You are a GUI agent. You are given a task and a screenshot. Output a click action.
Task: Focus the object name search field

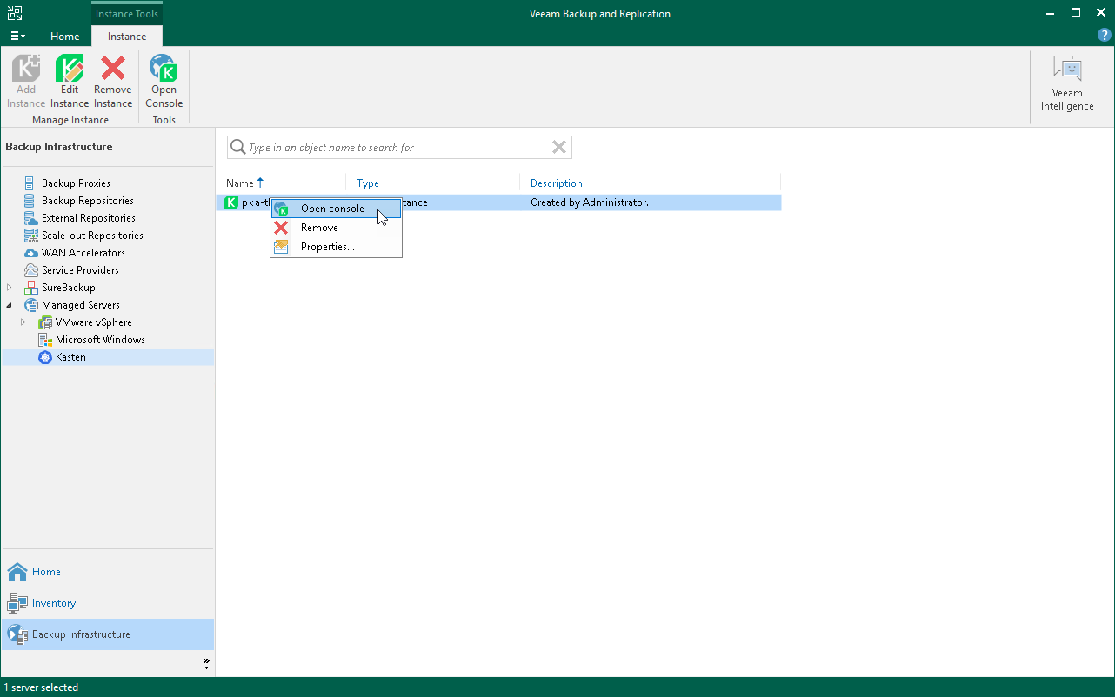399,148
